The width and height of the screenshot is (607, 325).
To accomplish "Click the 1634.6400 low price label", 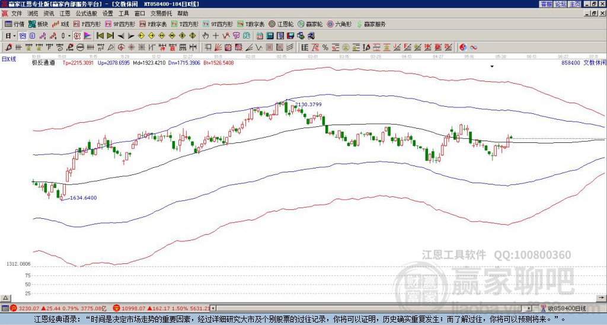I will point(83,198).
